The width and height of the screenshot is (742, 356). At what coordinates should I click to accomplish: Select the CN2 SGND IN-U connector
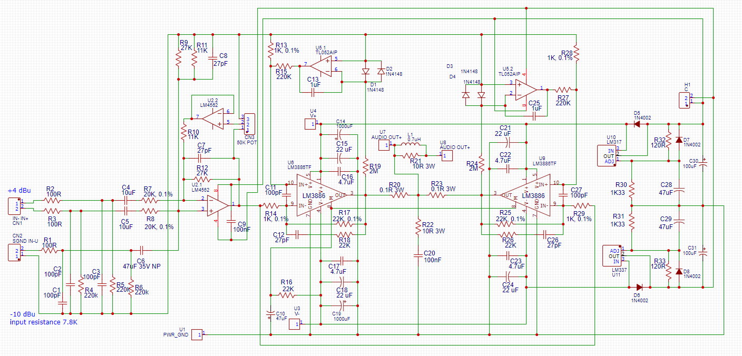click(15, 252)
